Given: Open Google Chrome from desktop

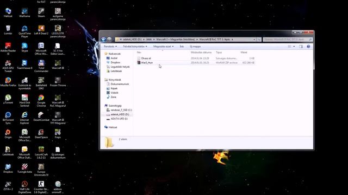Looking at the screenshot, I should coord(41,101).
